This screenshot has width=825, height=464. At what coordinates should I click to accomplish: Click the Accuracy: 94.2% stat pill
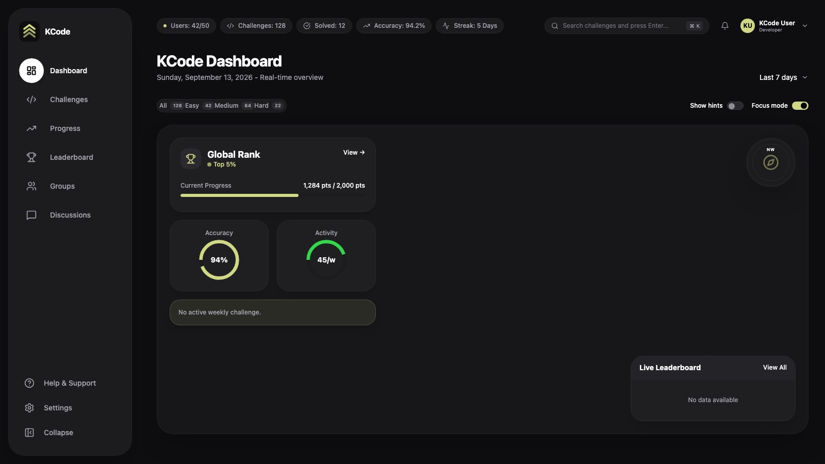pyautogui.click(x=394, y=26)
